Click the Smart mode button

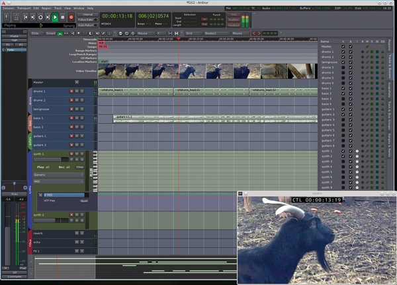[51, 33]
